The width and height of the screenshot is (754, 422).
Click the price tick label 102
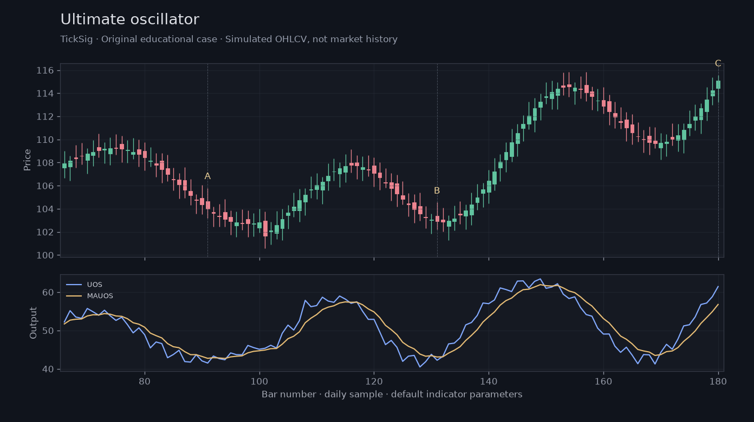[45, 232]
